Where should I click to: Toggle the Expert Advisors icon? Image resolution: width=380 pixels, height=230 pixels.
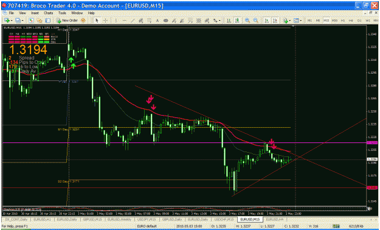tap(83, 21)
